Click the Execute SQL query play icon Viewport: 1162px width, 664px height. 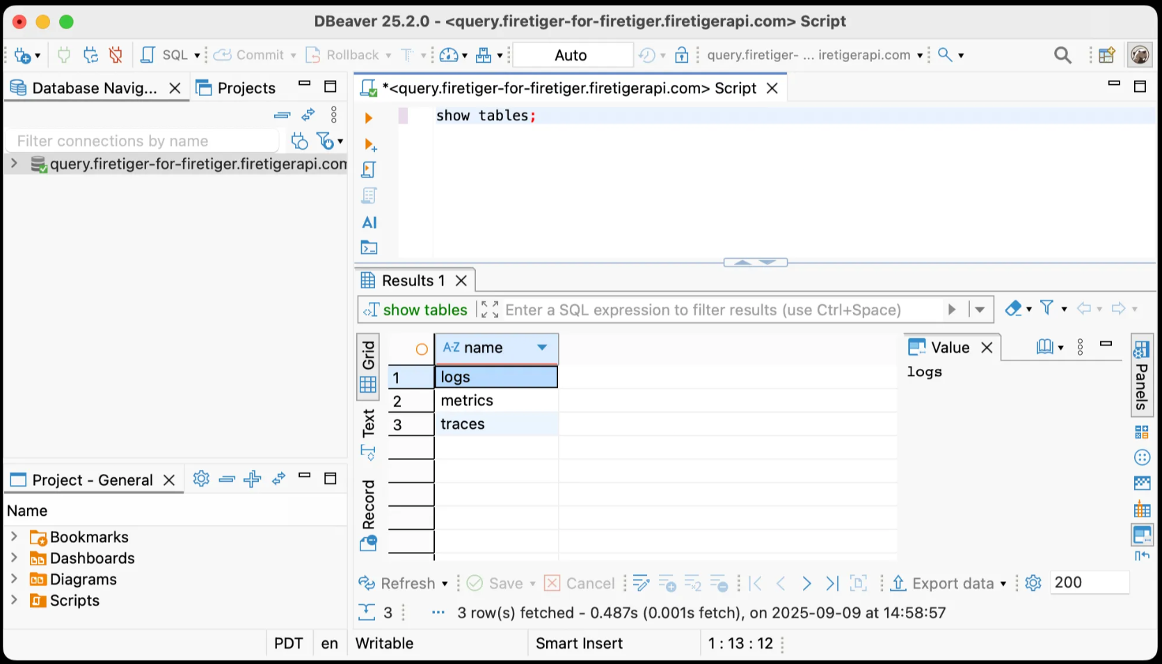tap(369, 118)
